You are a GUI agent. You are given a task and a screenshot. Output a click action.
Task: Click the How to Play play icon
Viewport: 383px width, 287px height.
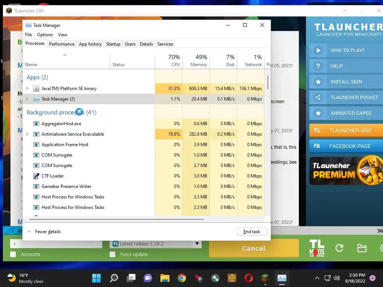pyautogui.click(x=318, y=50)
